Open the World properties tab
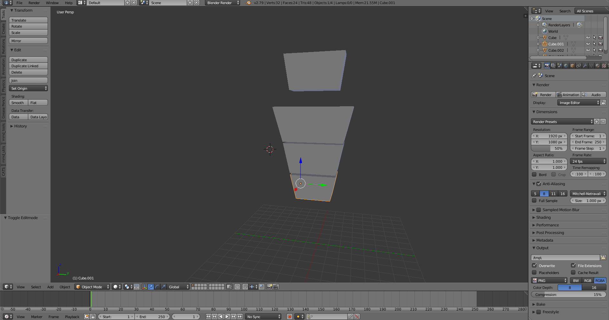The height and width of the screenshot is (320, 609). pyautogui.click(x=566, y=66)
